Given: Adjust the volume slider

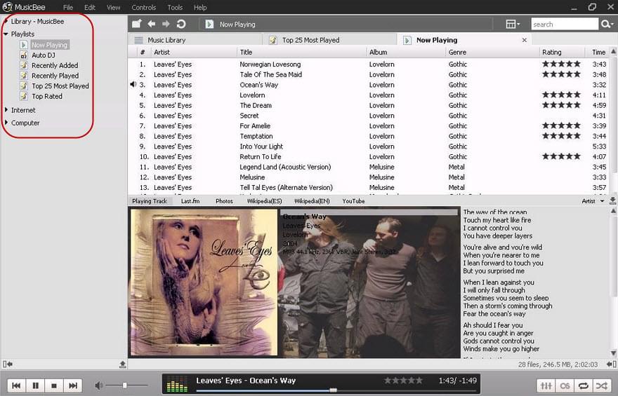Looking at the screenshot, I should point(125,385).
